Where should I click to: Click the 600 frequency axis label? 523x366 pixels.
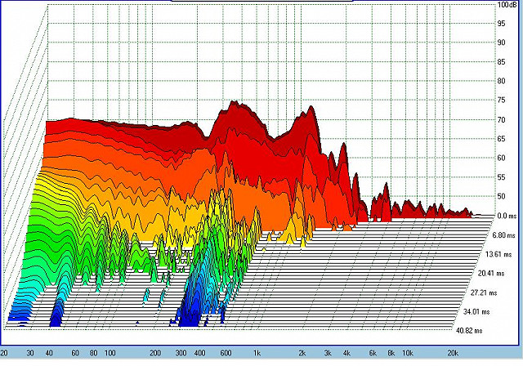226,353
